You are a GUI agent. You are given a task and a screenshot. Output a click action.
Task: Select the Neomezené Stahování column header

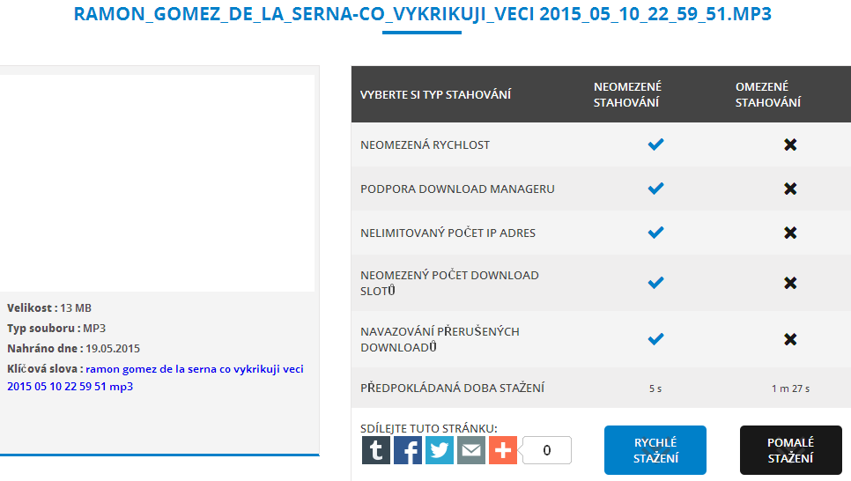(x=627, y=94)
